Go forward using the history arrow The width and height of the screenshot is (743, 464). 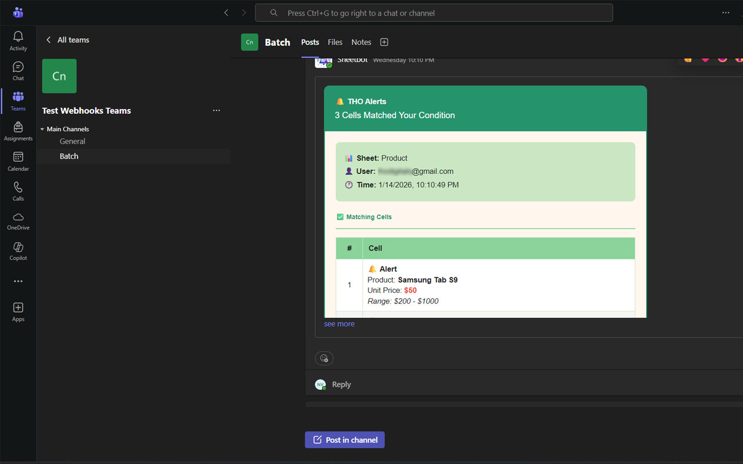point(244,13)
